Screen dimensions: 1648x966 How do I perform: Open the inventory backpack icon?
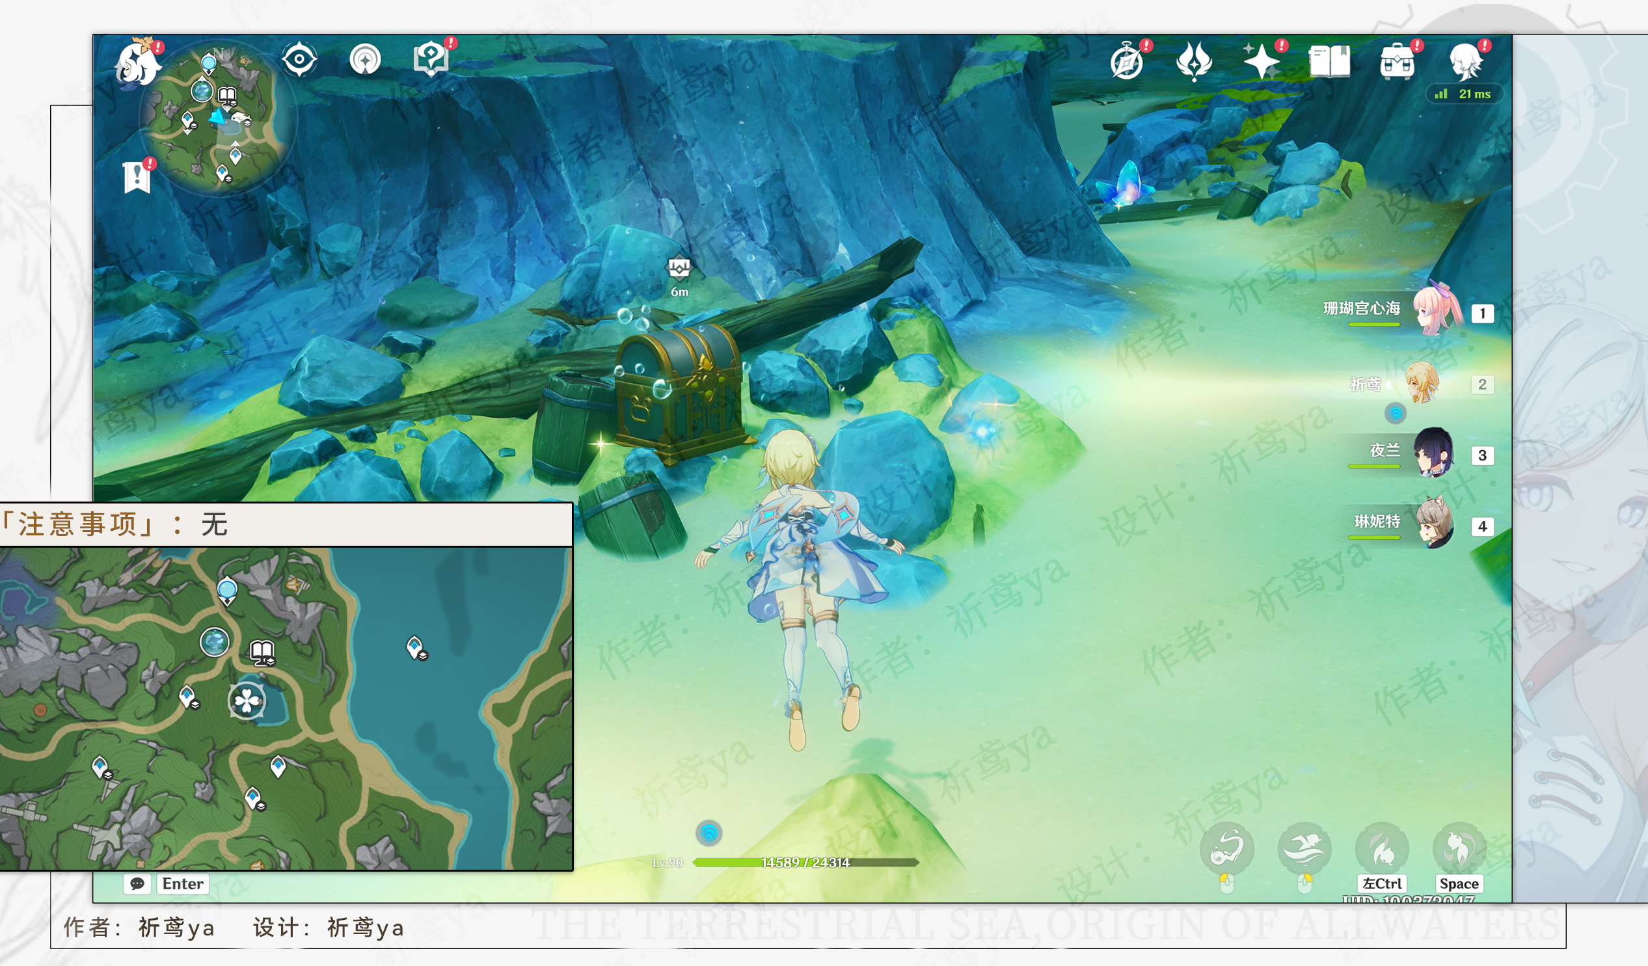click(1397, 62)
